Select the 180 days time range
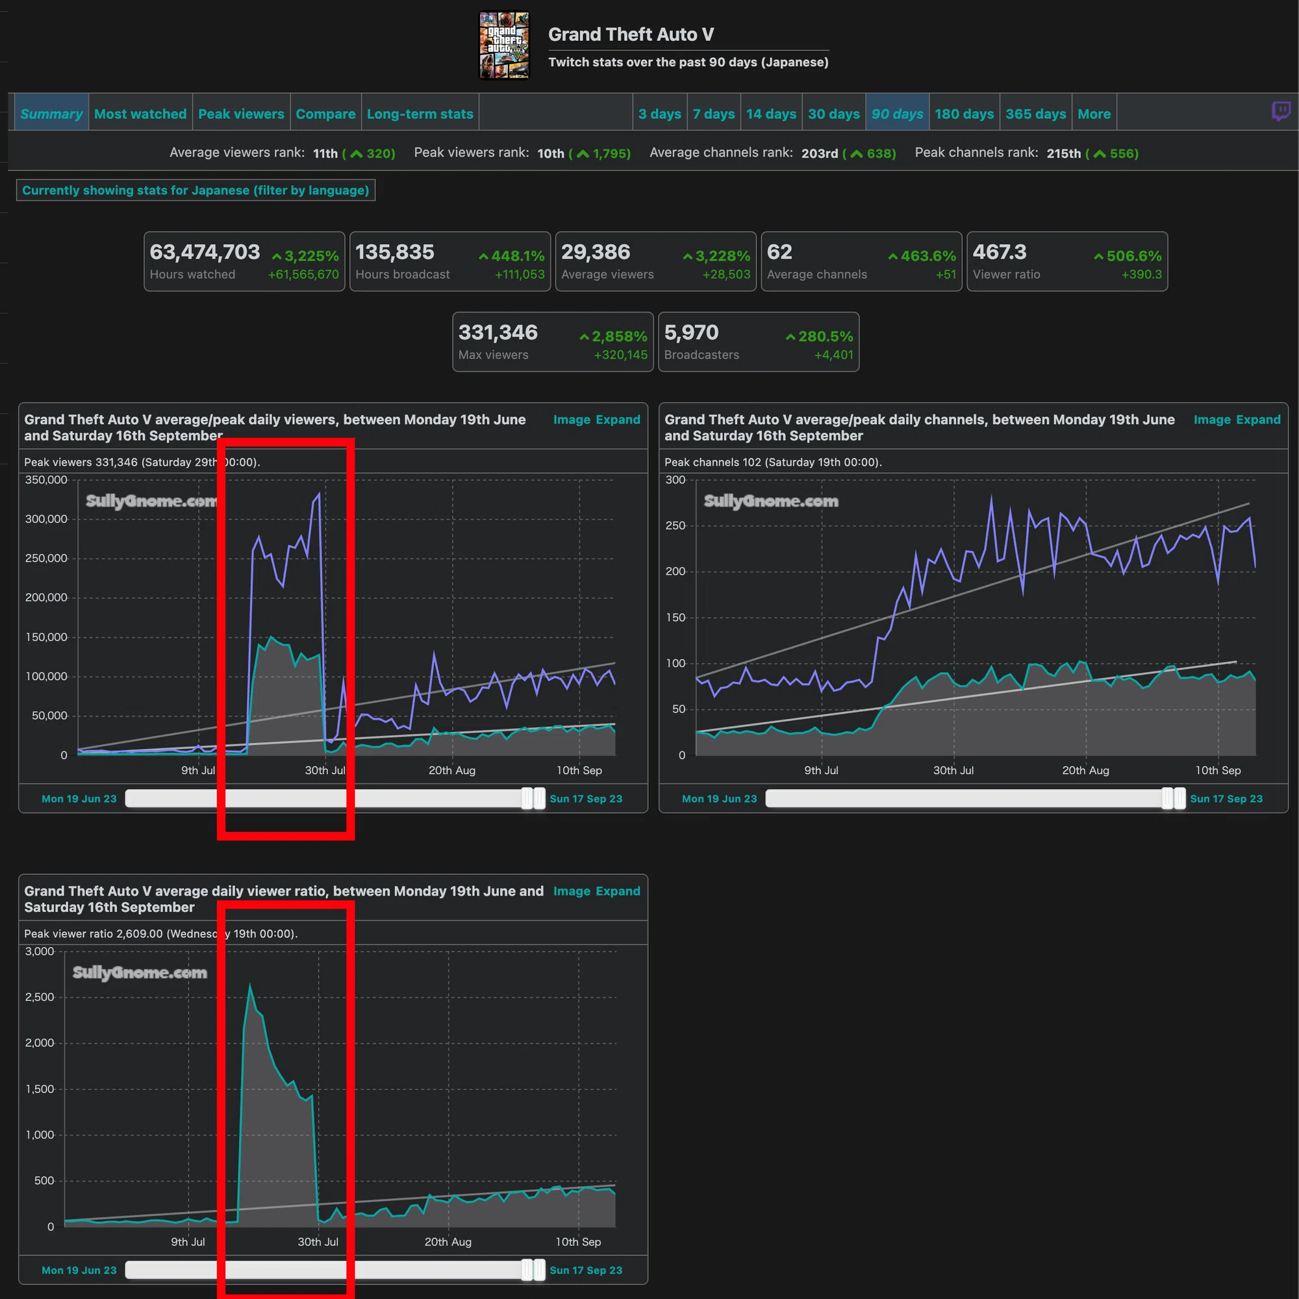This screenshot has height=1299, width=1299. (964, 114)
